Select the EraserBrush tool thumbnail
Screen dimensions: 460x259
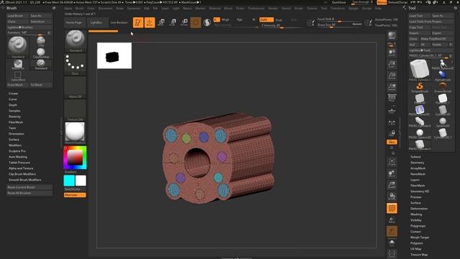(x=443, y=87)
